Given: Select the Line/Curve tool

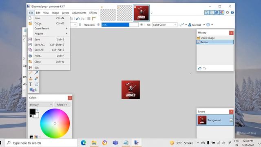Looking at the screenshot, I should tap(36, 84).
